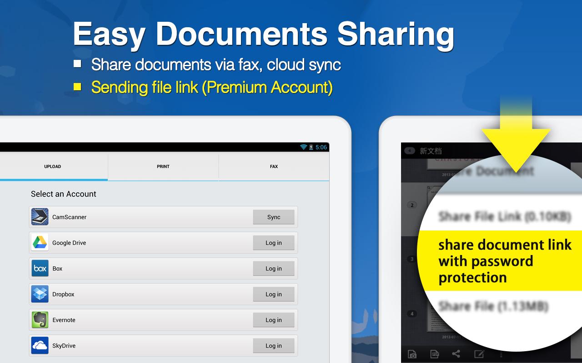The width and height of the screenshot is (582, 363).
Task: Switch to the UPLOAD tab
Action: point(53,167)
